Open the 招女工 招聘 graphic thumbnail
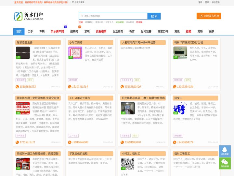Image resolution: width=234 pixels, height=176 pixels. pyautogui.click(x=180, y=108)
